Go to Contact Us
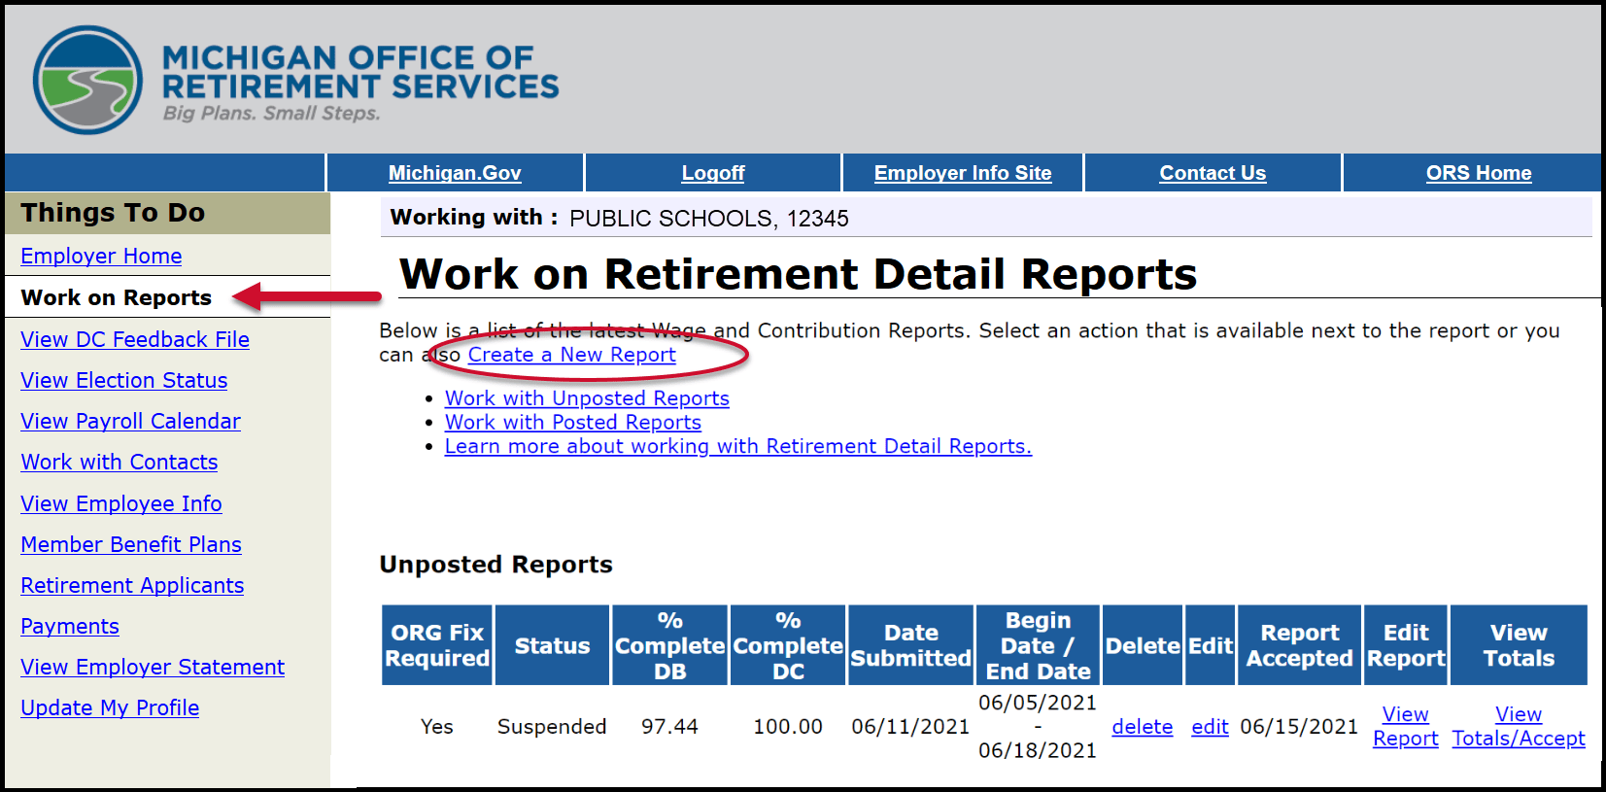 click(1213, 173)
